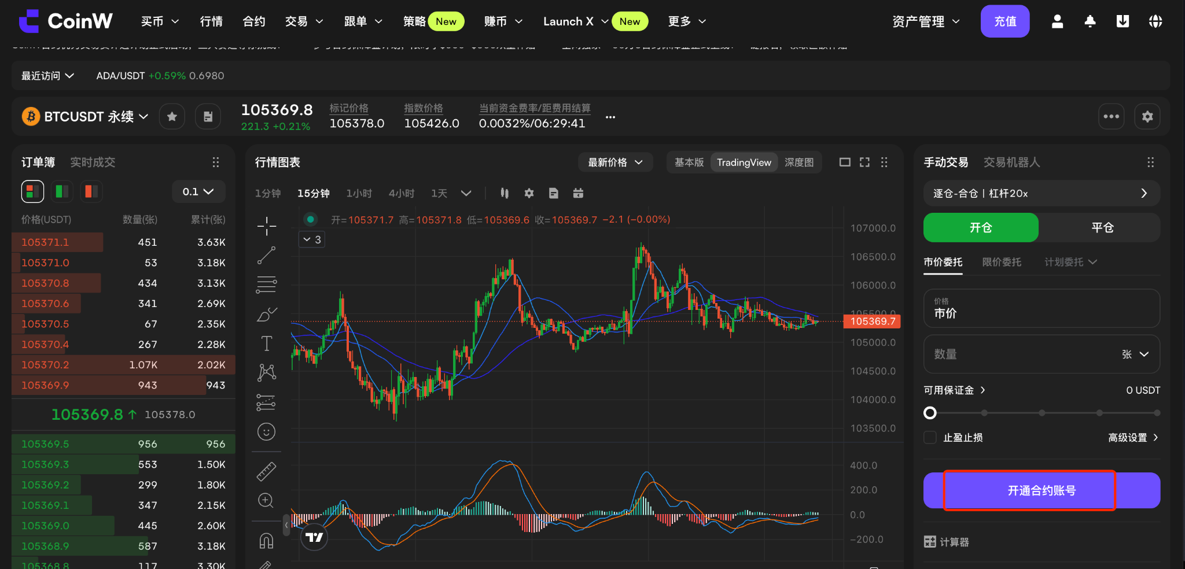Open the chart settings gear icon

[x=529, y=193]
